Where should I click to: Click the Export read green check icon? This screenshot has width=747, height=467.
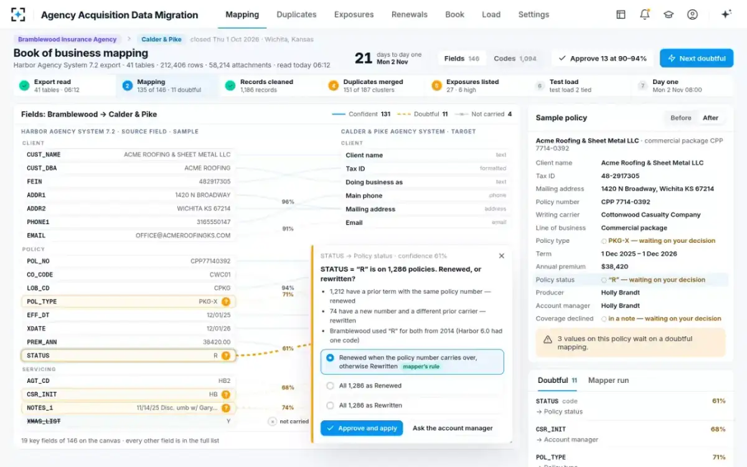coord(24,86)
